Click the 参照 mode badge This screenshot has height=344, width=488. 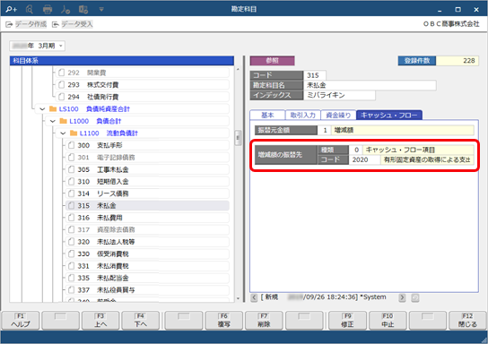point(273,61)
